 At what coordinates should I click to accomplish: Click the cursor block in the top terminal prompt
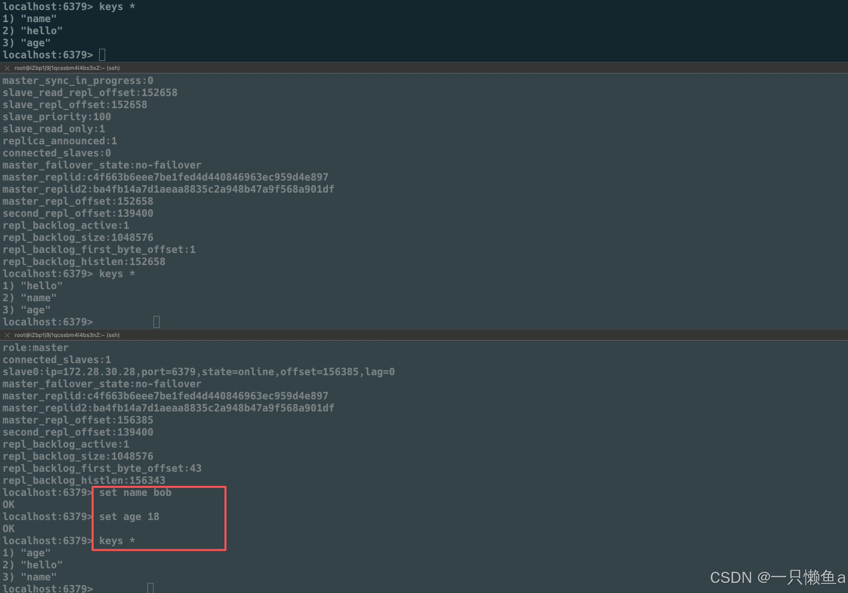coord(102,55)
